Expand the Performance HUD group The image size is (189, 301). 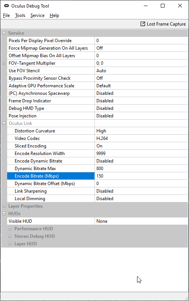[x=10, y=229]
